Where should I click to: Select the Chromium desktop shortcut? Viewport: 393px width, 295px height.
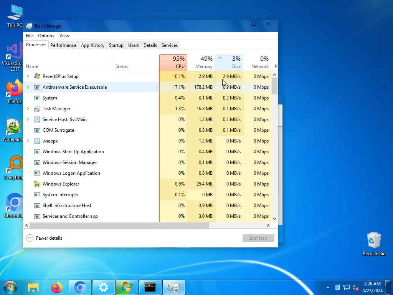(x=13, y=206)
